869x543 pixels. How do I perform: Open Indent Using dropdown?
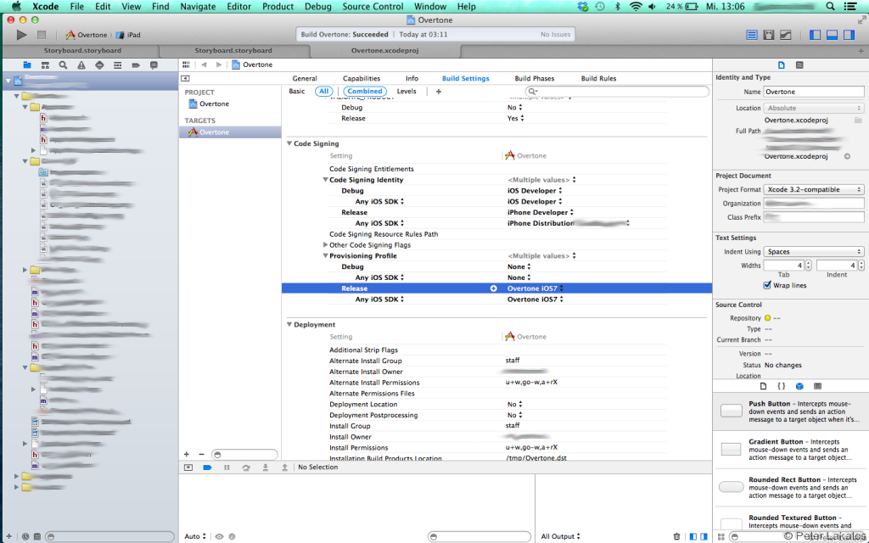[814, 251]
